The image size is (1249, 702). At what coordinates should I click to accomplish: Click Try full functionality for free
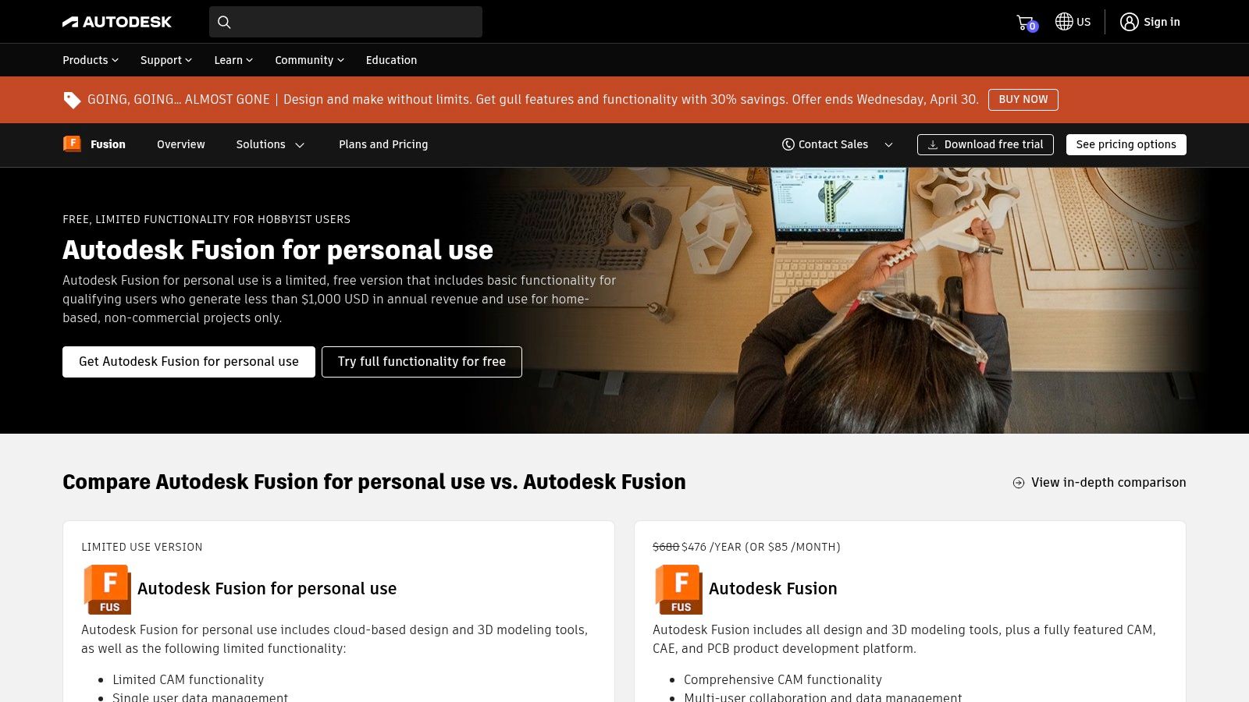tap(422, 362)
